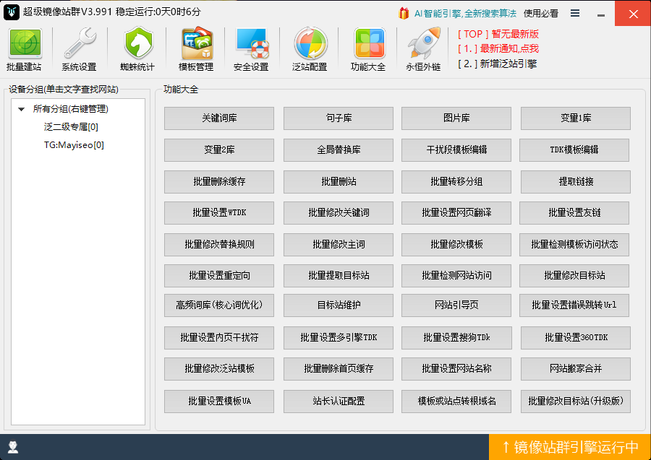The height and width of the screenshot is (460, 651).
Task: Click 批量修改替换规则 button
Action: pyautogui.click(x=219, y=245)
